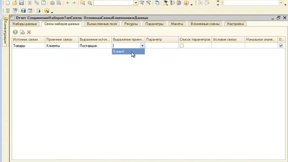Open the Вложенные схемы tab
The width and height of the screenshot is (288, 162).
click(x=205, y=24)
